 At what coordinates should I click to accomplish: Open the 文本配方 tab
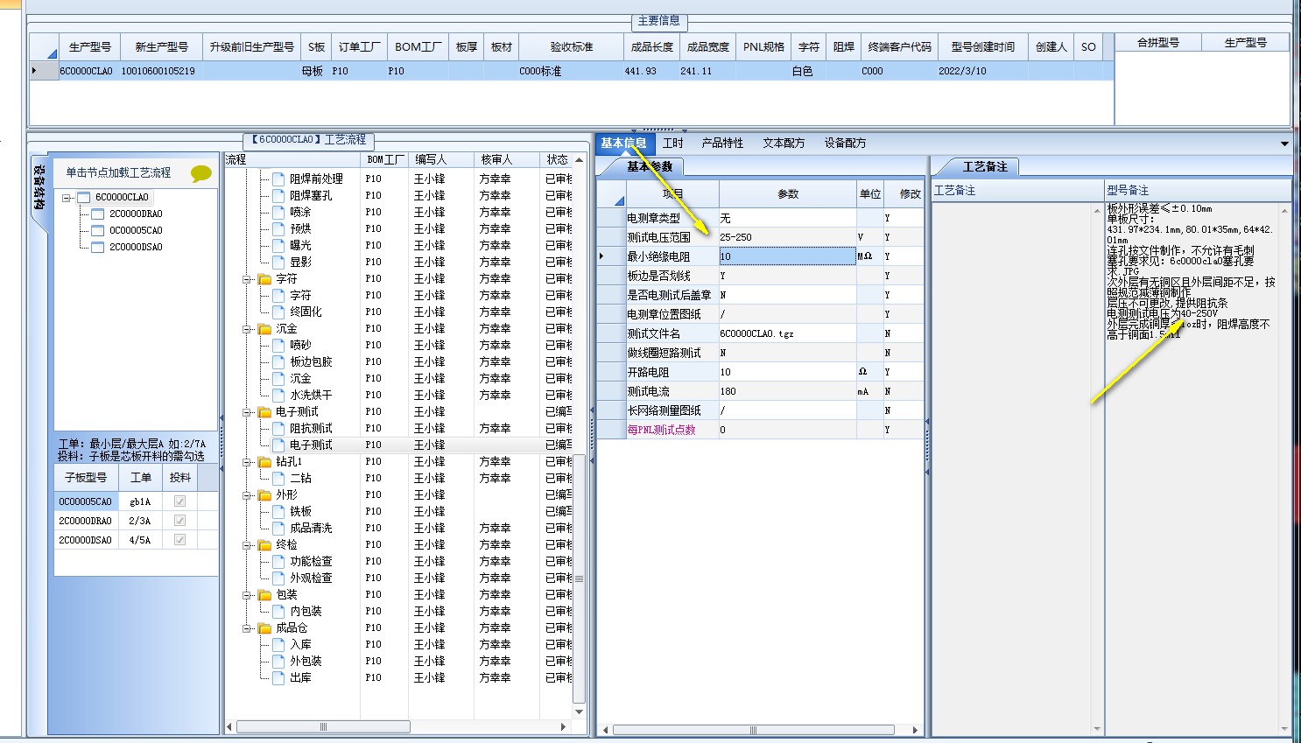(784, 144)
